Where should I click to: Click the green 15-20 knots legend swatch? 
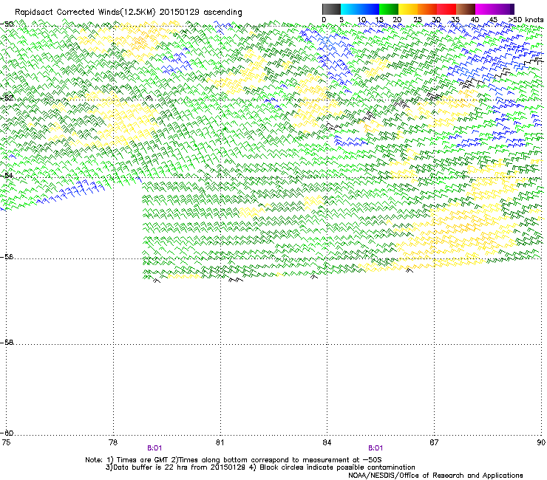389,9
